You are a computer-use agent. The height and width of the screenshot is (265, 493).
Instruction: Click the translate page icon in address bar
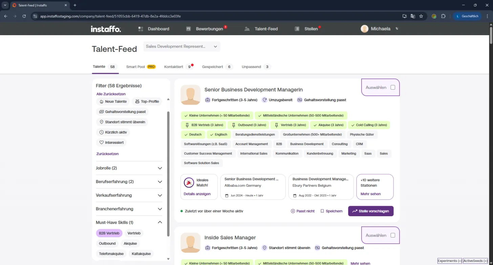coord(413,16)
